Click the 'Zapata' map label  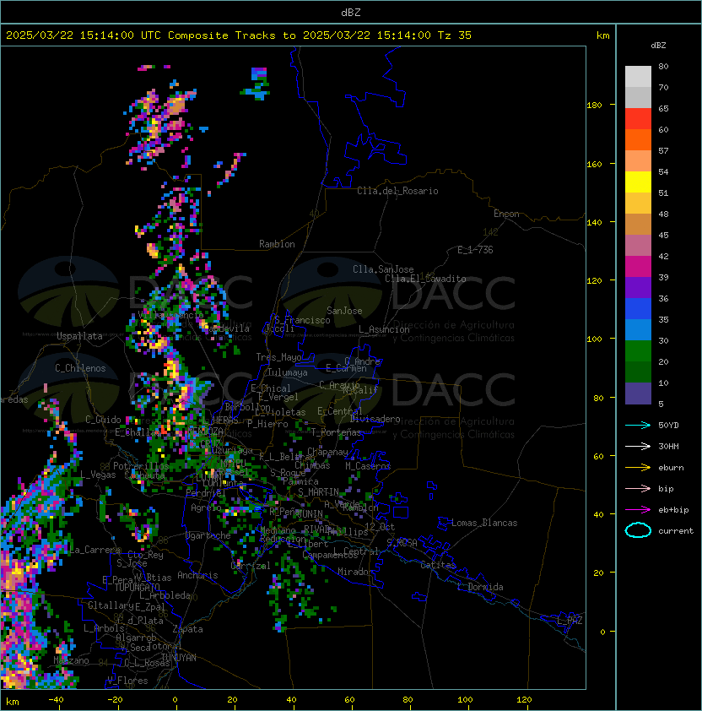point(187,629)
